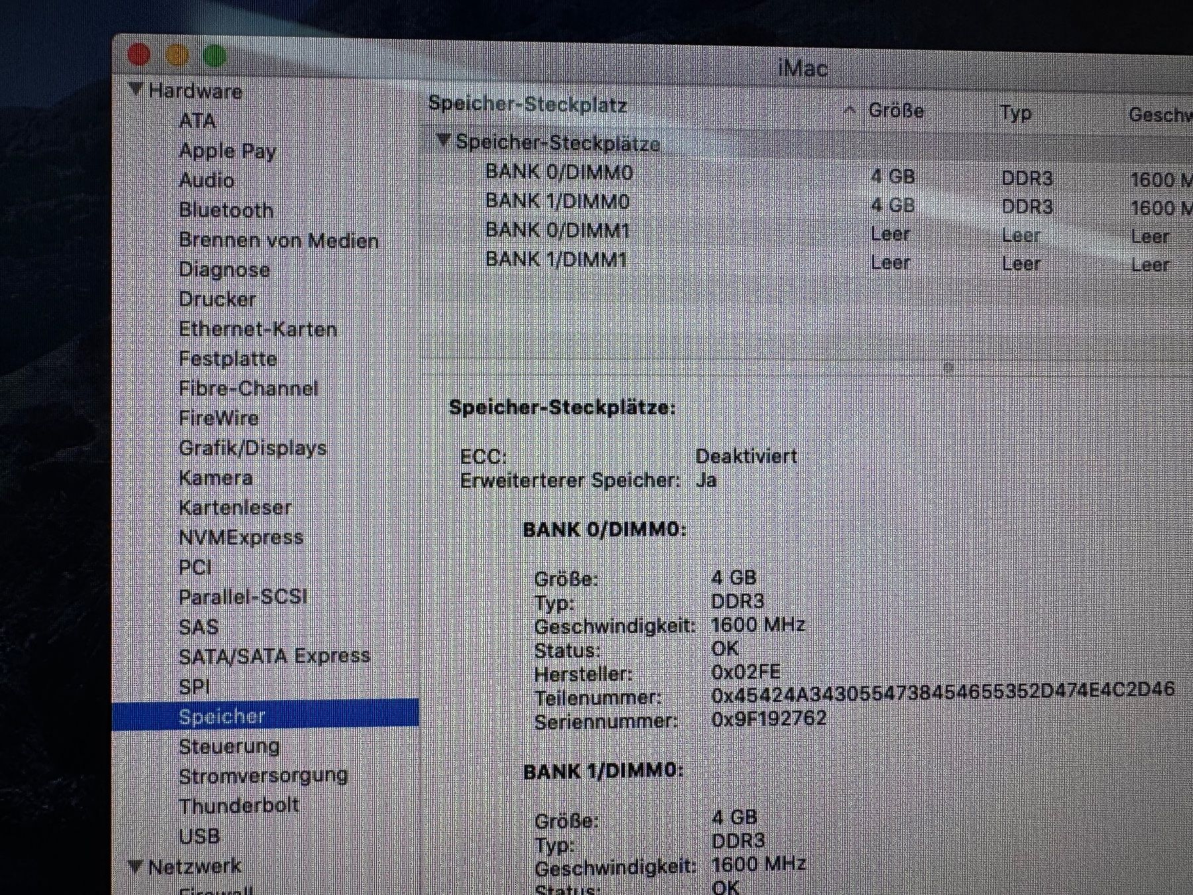Click the Seriennummer value 0x9F192762
Image resolution: width=1193 pixels, height=895 pixels.
tap(769, 719)
